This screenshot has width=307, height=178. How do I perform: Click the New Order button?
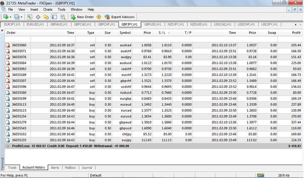(x=82, y=17)
